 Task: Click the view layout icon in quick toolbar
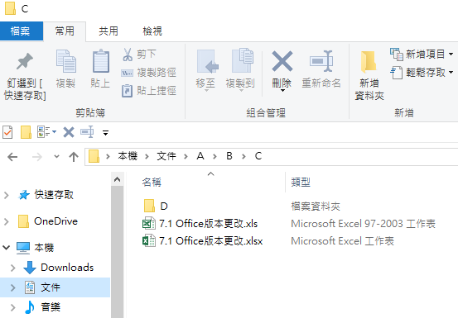point(44,132)
